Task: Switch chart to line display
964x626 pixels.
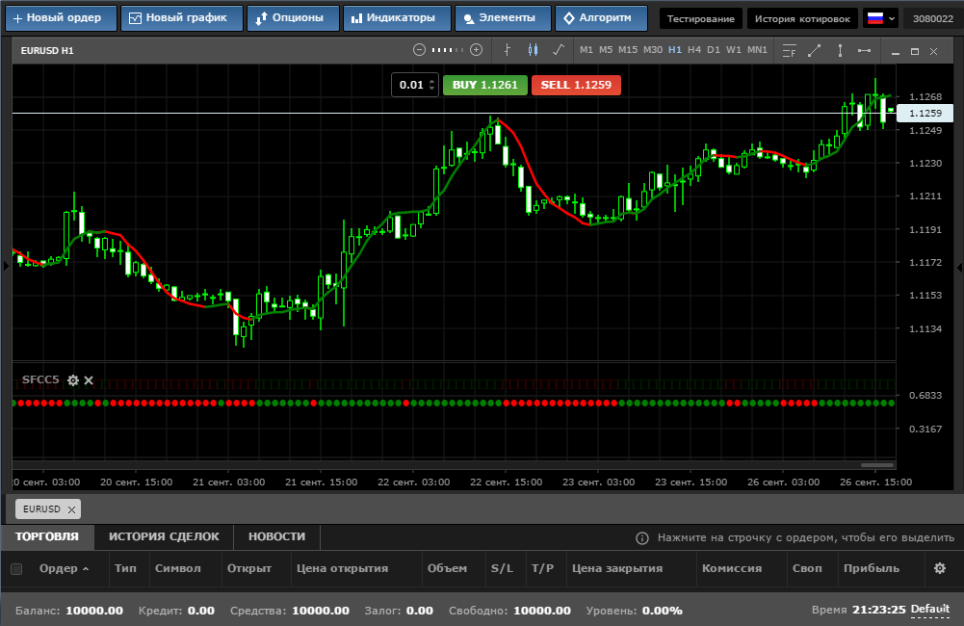Action: click(559, 50)
